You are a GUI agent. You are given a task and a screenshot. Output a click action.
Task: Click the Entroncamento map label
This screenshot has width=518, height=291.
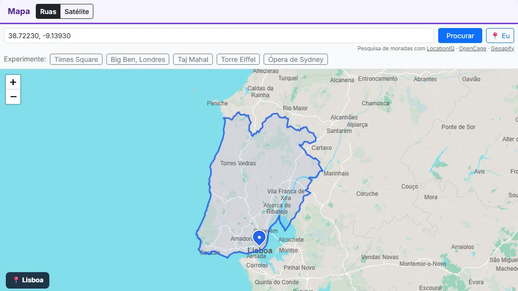pos(378,79)
